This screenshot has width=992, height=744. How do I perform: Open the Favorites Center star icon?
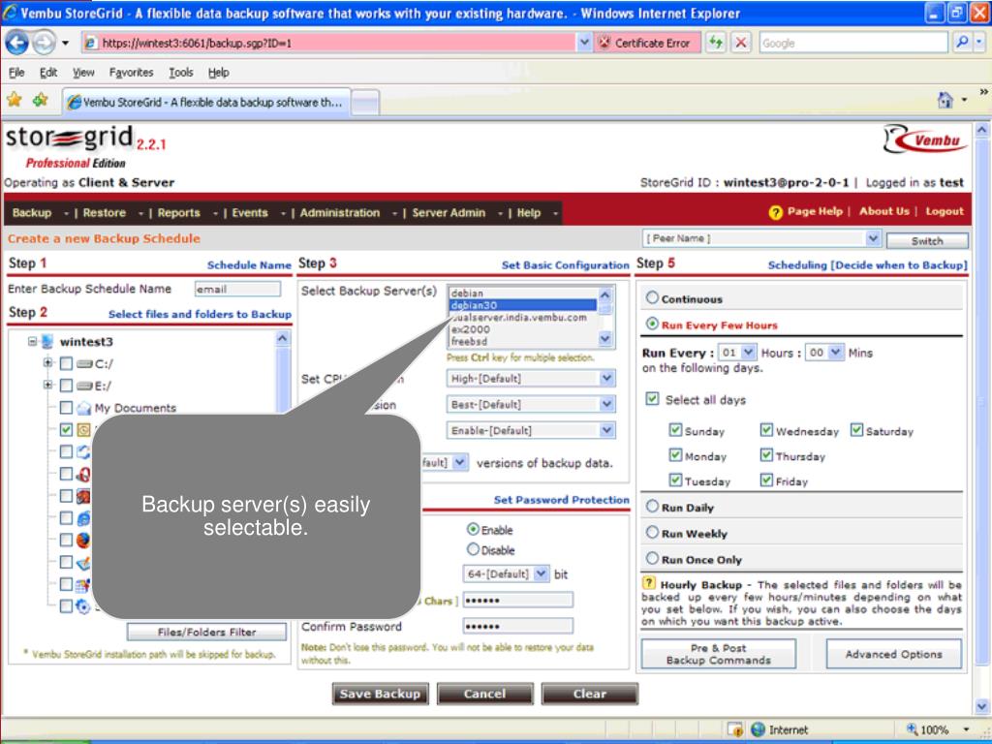15,100
